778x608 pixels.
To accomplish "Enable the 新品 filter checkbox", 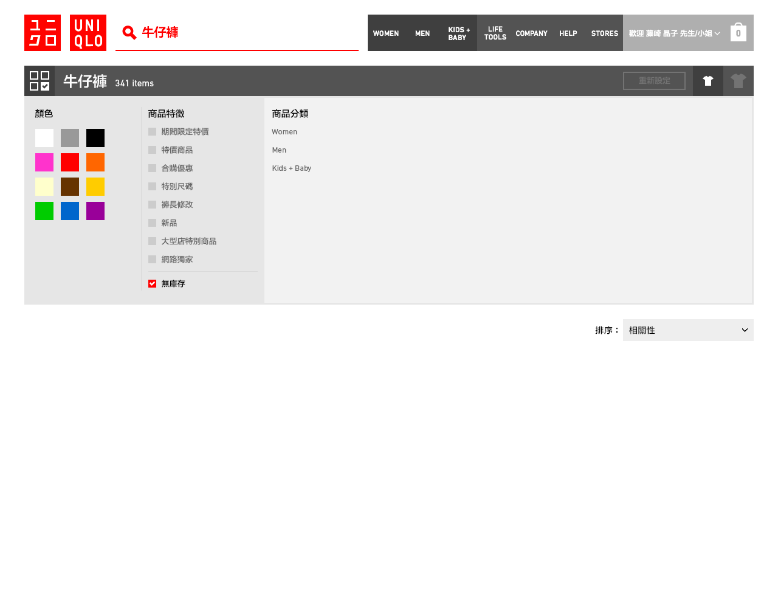I will tap(153, 223).
